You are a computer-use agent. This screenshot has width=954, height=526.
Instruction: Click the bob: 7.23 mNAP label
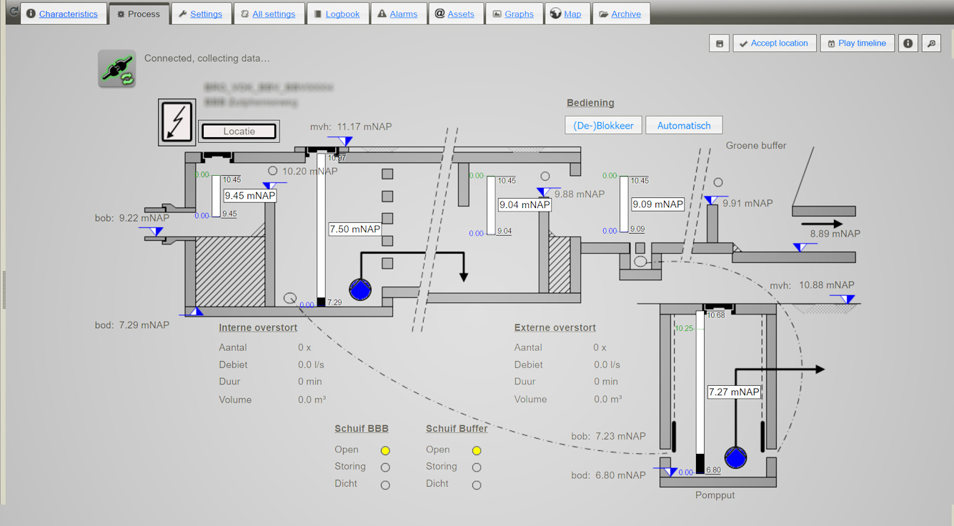(609, 436)
